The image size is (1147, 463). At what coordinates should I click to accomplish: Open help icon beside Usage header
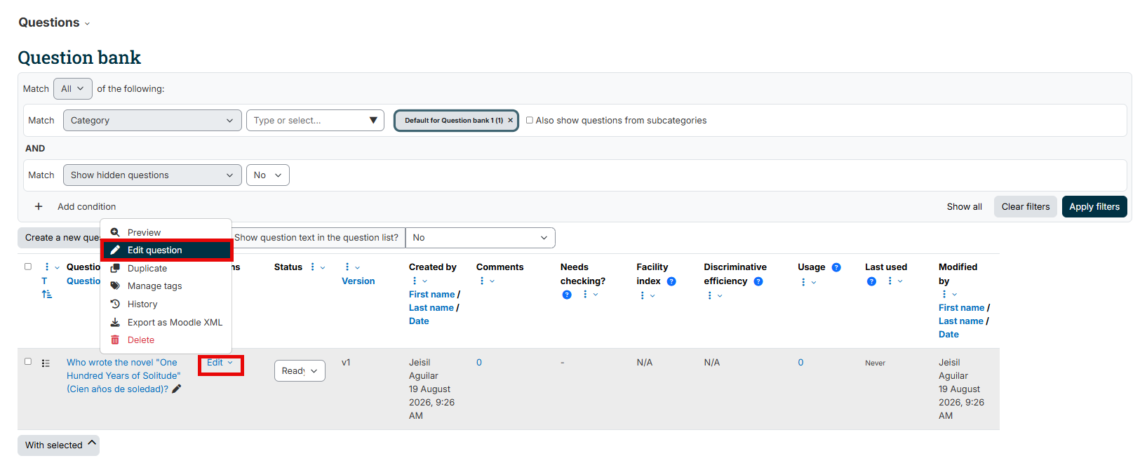(x=836, y=267)
